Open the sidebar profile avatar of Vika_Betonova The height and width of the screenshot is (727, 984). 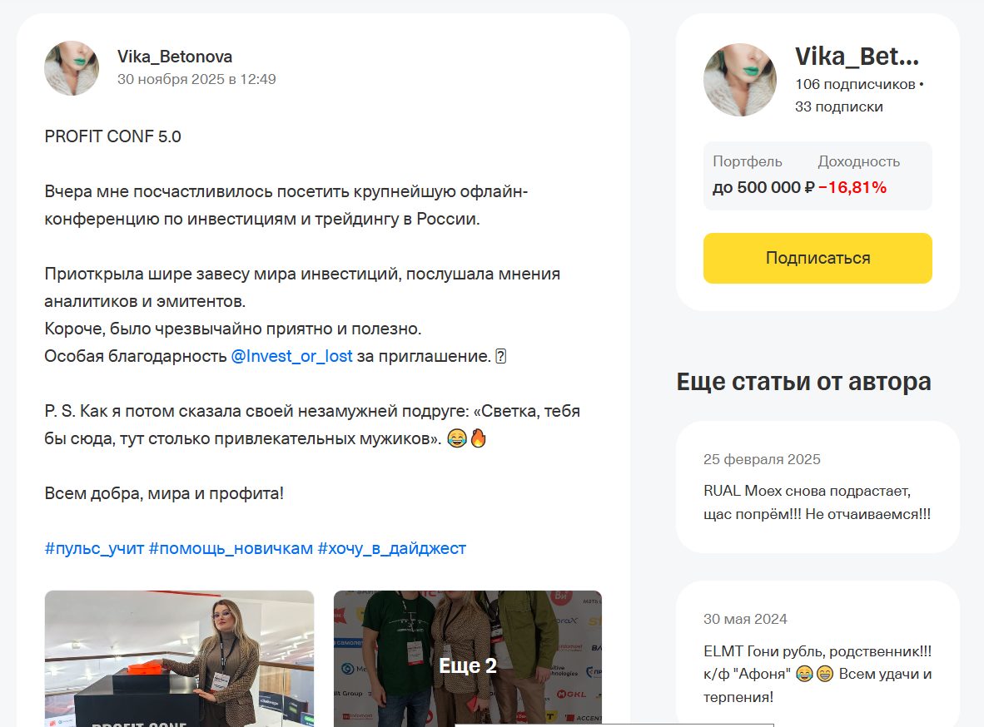tap(740, 80)
